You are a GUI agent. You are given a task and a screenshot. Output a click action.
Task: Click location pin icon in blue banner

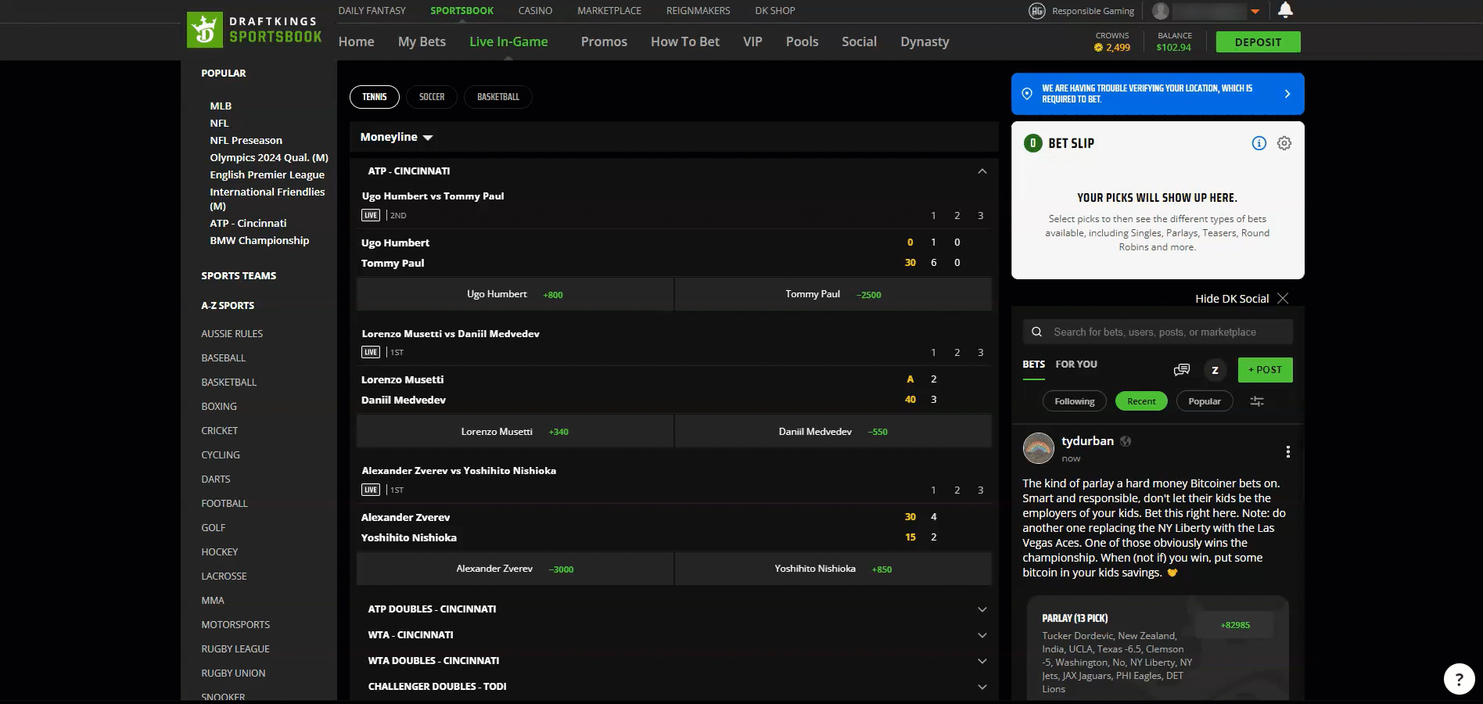[1027, 94]
